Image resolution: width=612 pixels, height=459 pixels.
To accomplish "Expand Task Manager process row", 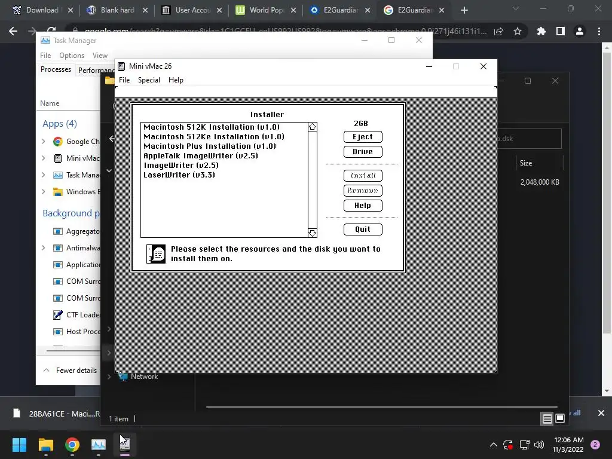I will pyautogui.click(x=43, y=175).
